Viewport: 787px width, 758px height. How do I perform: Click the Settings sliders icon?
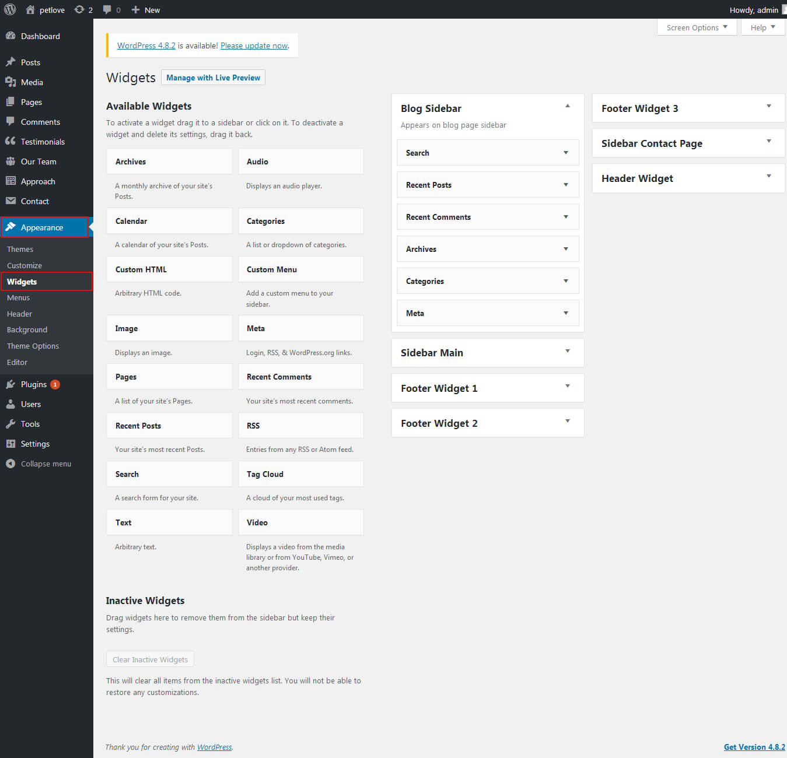(x=11, y=443)
